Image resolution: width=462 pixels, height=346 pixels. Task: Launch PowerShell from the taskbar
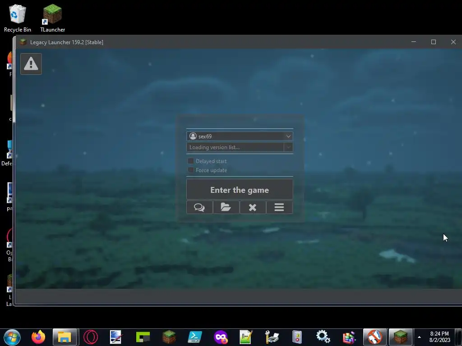(195, 337)
